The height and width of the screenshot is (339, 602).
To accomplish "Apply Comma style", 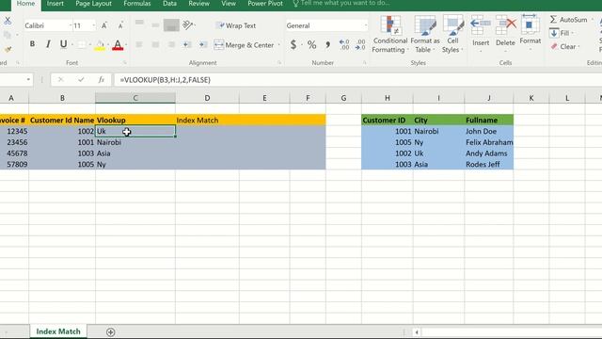I will [328, 45].
